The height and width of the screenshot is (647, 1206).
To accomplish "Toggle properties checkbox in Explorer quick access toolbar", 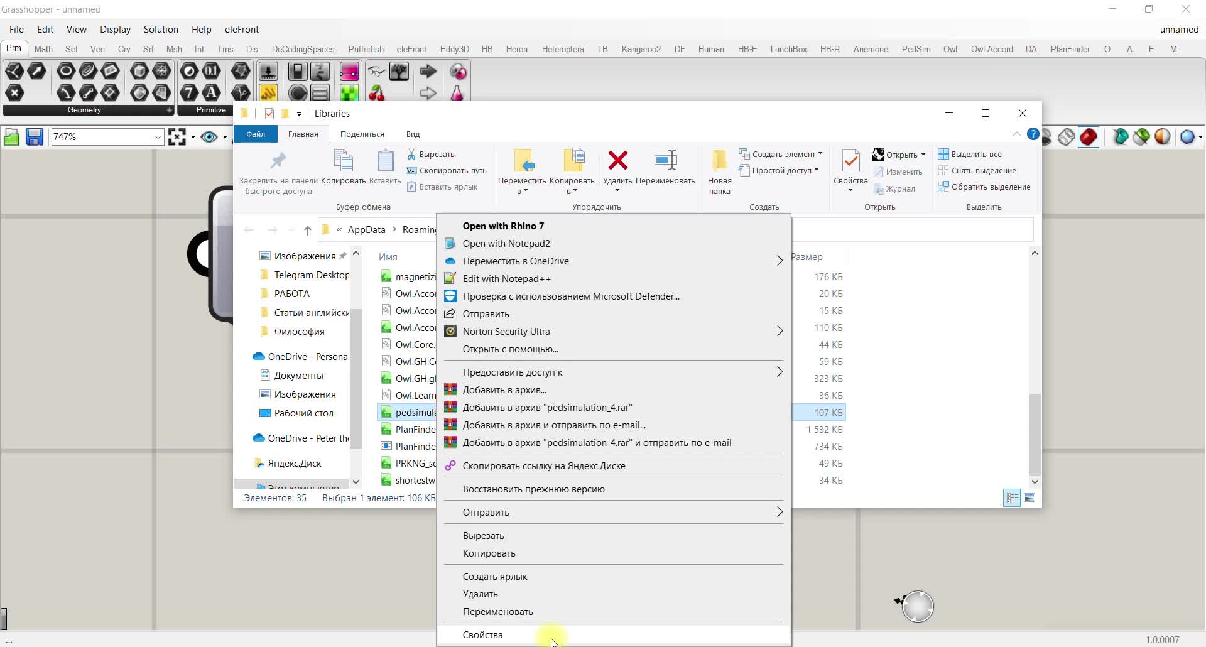I will pyautogui.click(x=269, y=114).
